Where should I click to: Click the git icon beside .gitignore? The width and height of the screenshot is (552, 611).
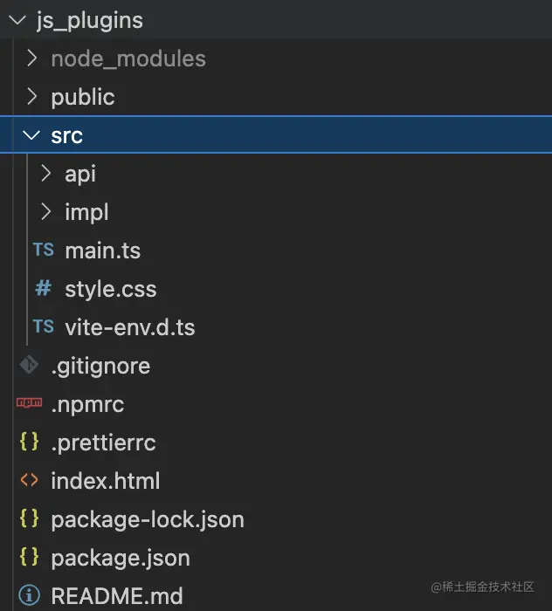tap(29, 366)
